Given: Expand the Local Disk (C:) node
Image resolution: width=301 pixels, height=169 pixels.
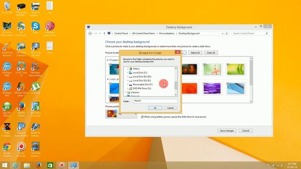Looking at the screenshot, I should [x=127, y=73].
